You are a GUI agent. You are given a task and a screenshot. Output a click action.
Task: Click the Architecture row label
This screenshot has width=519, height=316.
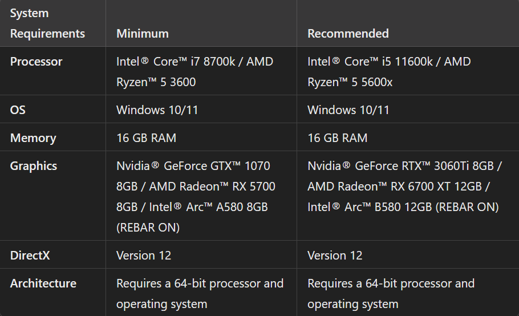(43, 283)
